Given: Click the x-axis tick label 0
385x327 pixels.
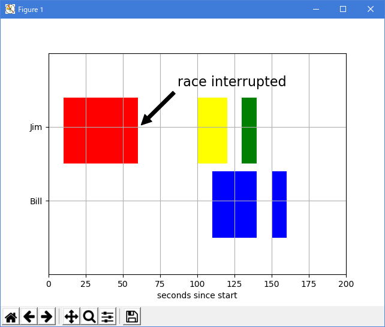Looking at the screenshot, I should (x=49, y=284).
